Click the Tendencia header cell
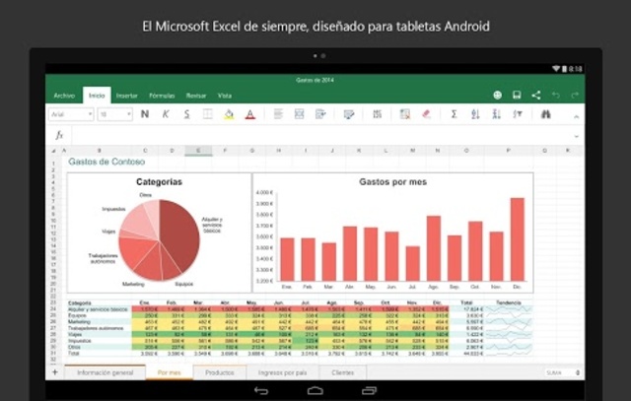Viewport: 631px width, 401px height. click(509, 302)
